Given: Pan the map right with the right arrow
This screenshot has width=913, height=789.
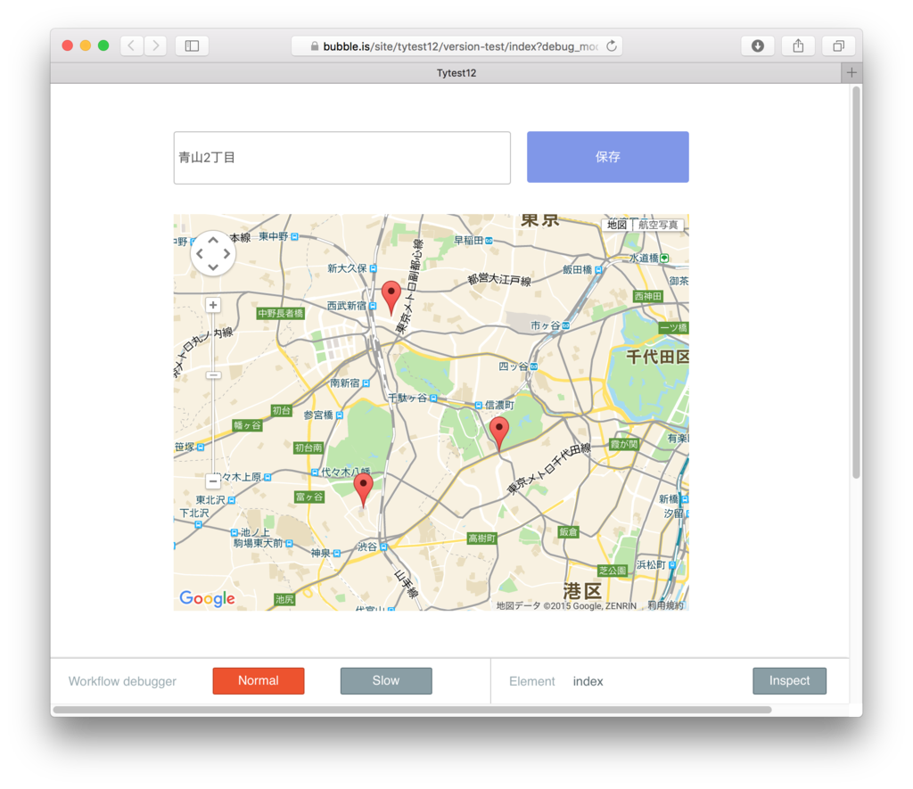Looking at the screenshot, I should coord(226,254).
